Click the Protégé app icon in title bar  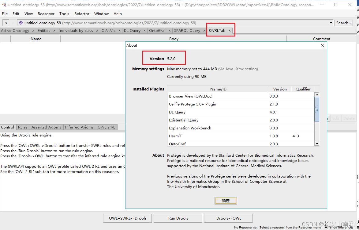tap(4, 5)
